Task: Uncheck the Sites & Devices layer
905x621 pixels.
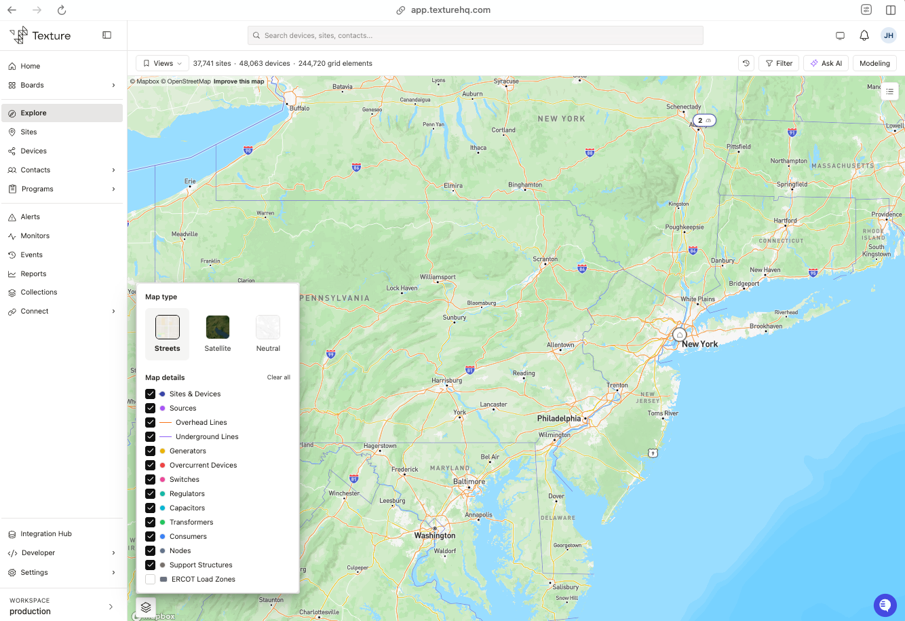Action: (151, 394)
